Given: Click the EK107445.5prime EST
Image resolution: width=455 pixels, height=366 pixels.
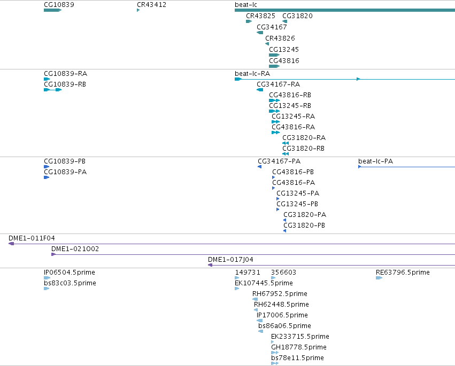Looking at the screenshot, I should click(237, 289).
